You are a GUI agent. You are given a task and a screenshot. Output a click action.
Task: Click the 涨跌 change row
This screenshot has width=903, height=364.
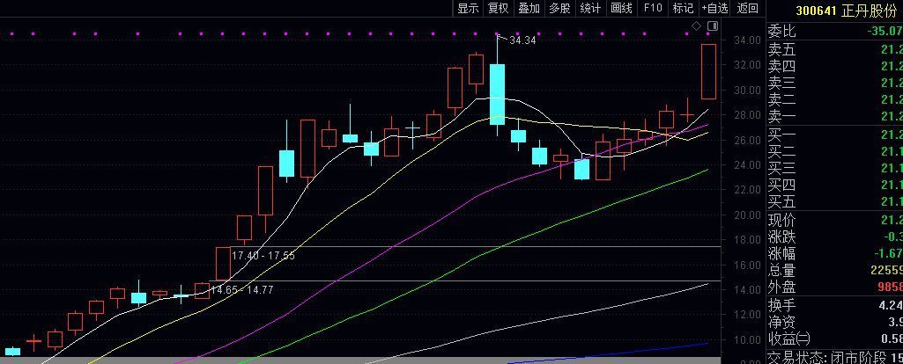click(x=834, y=237)
